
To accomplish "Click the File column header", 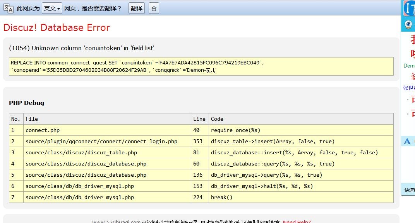I will coord(32,119).
